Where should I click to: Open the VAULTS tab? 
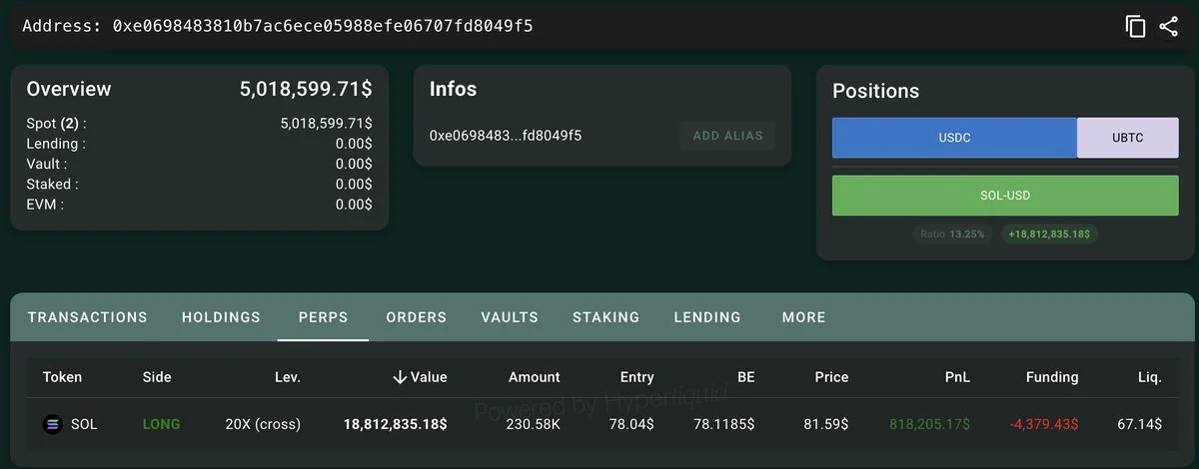point(510,317)
